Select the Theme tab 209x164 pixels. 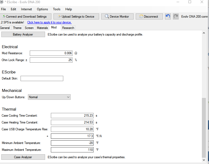tap(17, 28)
